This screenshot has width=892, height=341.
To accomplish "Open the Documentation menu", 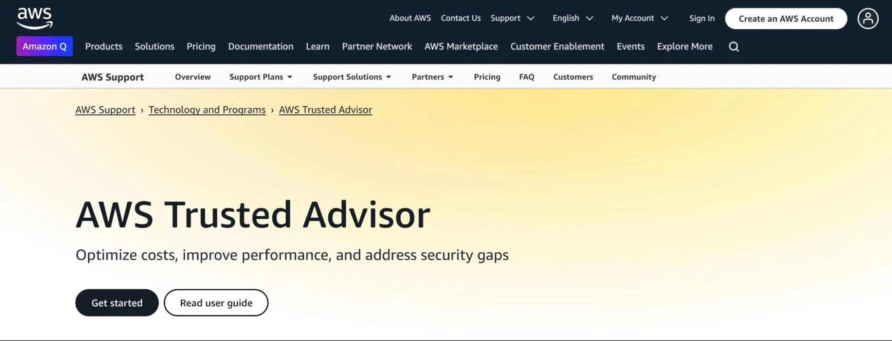I will tap(261, 46).
